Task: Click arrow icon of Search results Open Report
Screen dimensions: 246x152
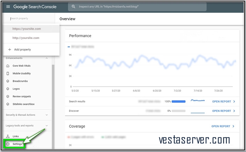Action: click(234, 102)
